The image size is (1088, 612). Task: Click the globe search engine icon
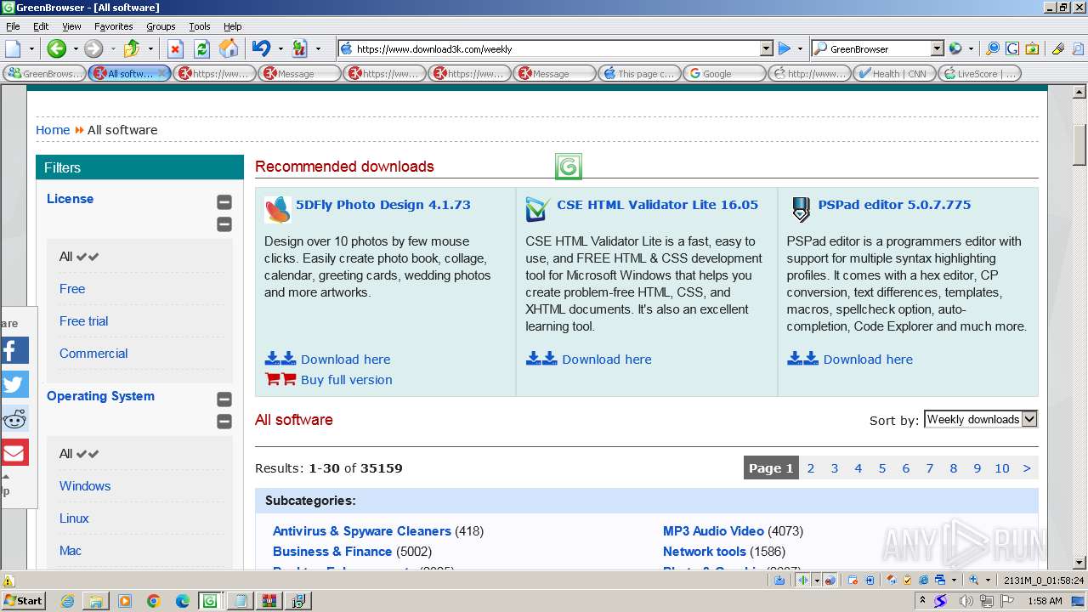pyautogui.click(x=955, y=48)
